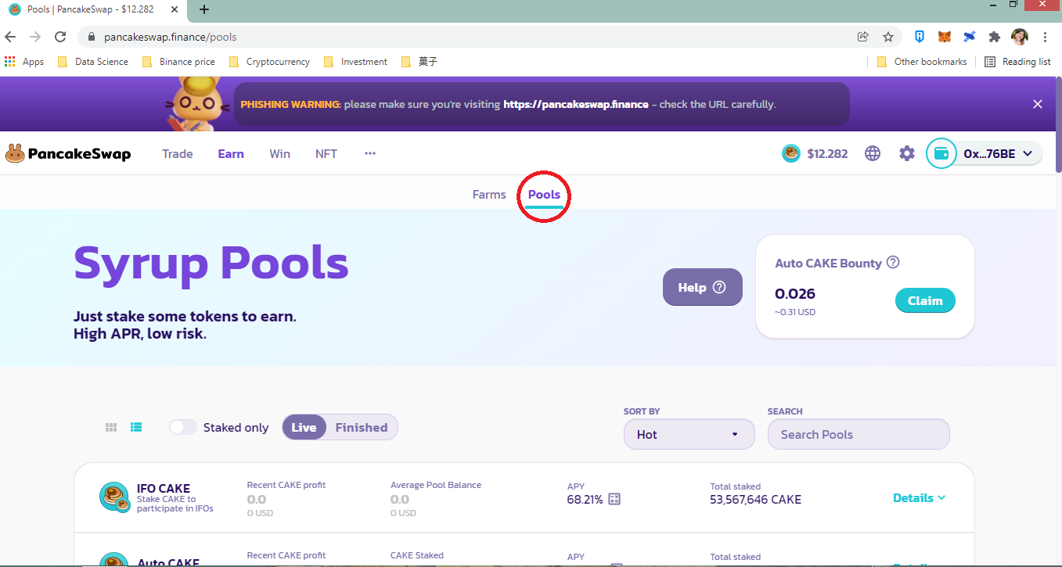Screen dimensions: 1062x567
Task: Open the more options ellipsis menu
Action: 370,154
